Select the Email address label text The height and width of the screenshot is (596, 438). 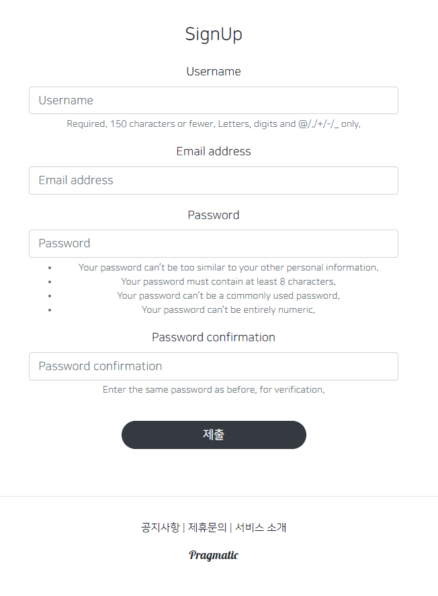point(214,152)
